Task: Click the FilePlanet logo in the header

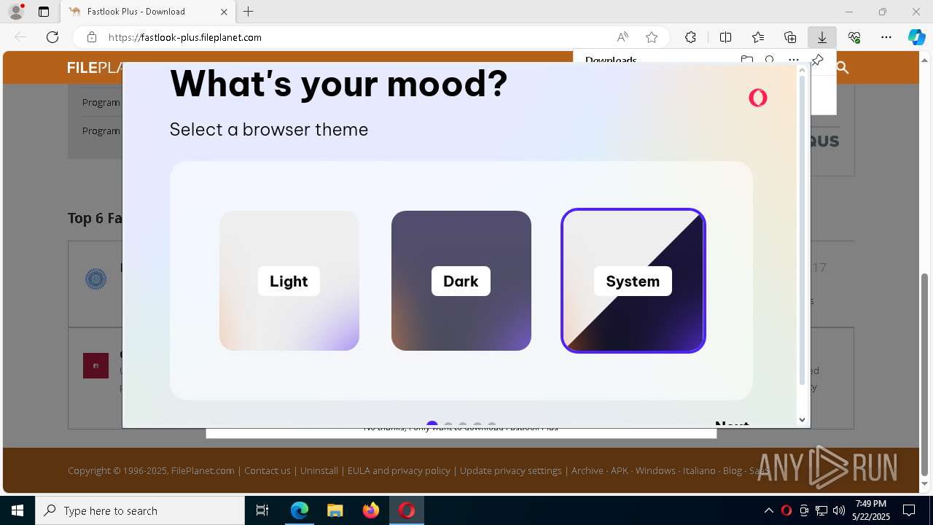Action: 95,68
